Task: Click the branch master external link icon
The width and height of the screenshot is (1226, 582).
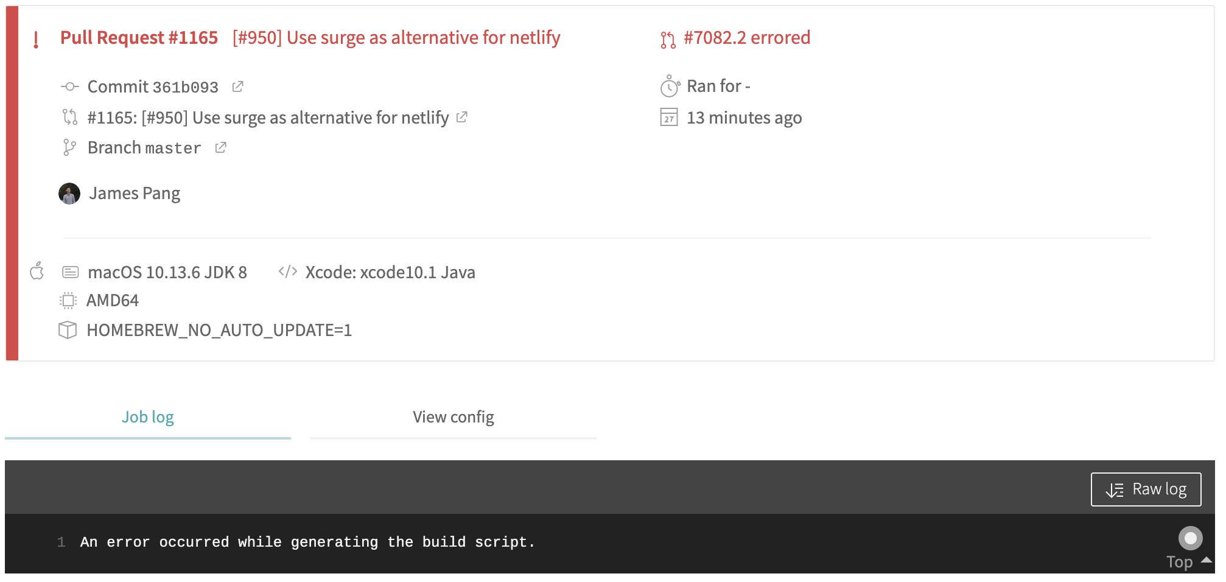Action: (x=220, y=147)
